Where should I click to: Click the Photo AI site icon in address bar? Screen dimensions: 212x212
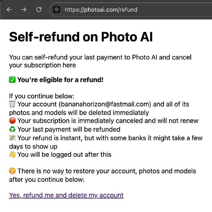tap(57, 10)
